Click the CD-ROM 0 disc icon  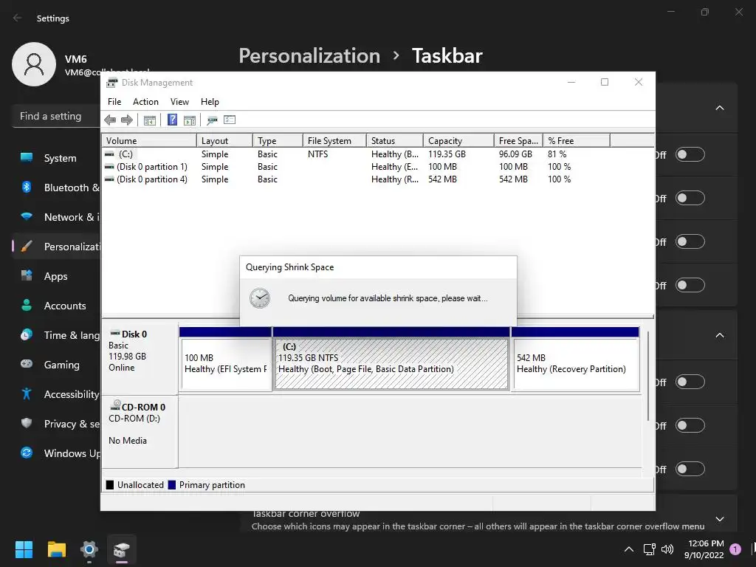pos(115,405)
